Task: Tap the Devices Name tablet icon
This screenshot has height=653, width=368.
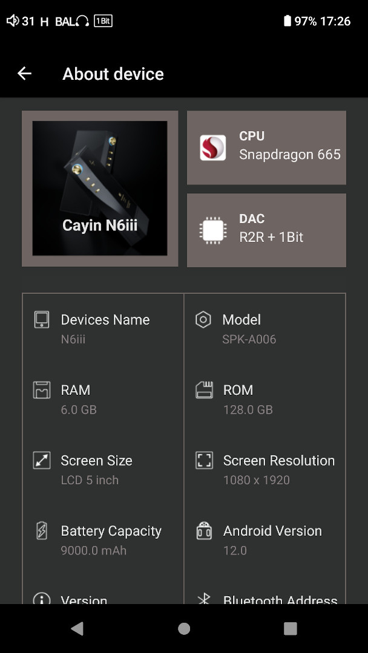Action: click(42, 320)
